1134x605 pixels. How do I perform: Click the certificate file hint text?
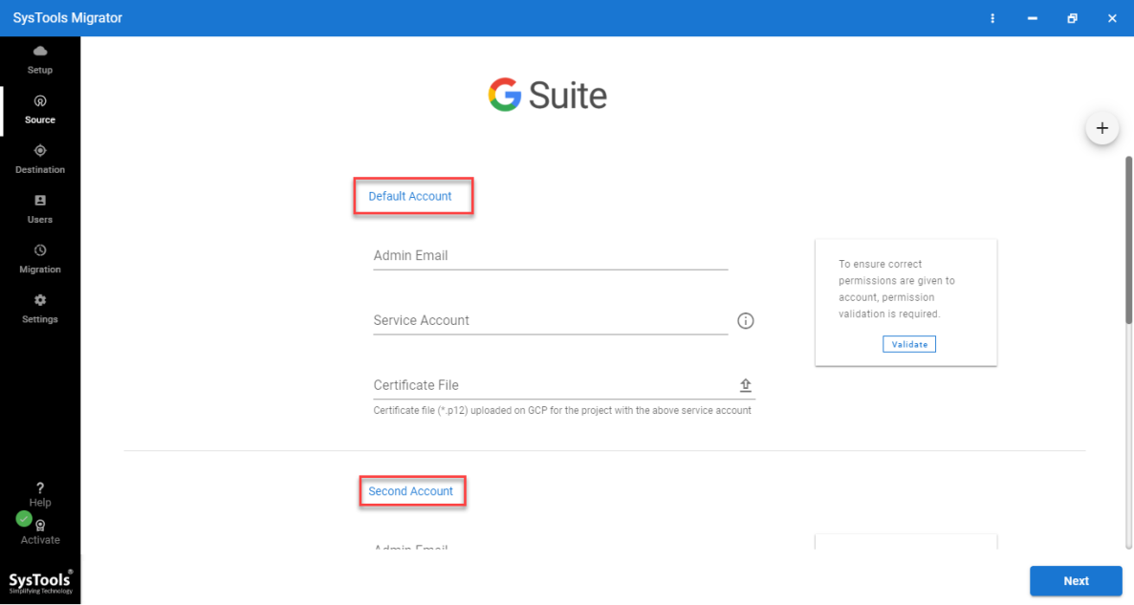(562, 411)
